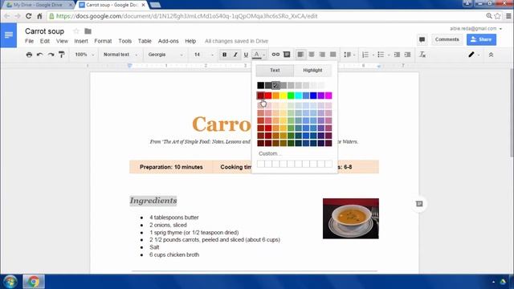Open the File menu

click(x=29, y=41)
